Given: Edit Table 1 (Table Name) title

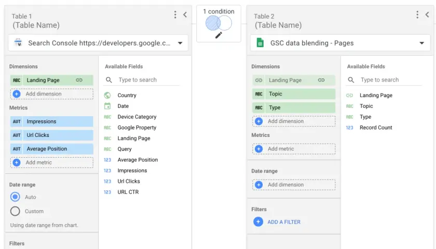Looking at the screenshot, I should coord(36,25).
